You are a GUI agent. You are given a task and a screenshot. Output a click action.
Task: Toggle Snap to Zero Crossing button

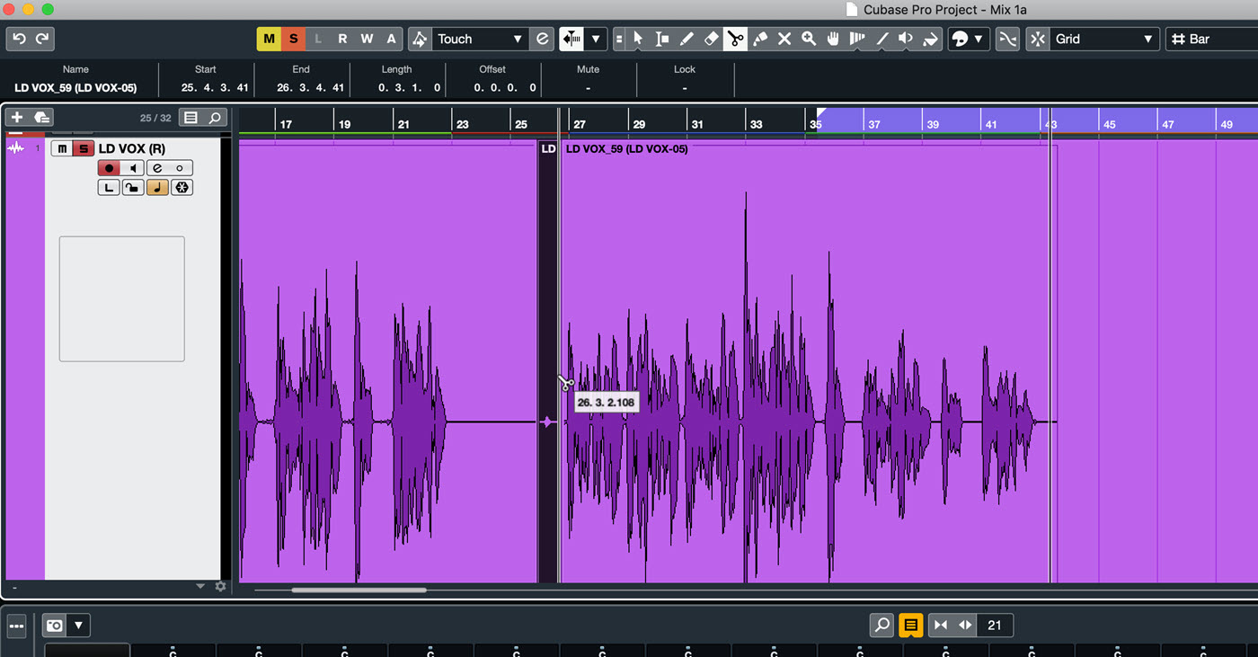tap(1008, 39)
